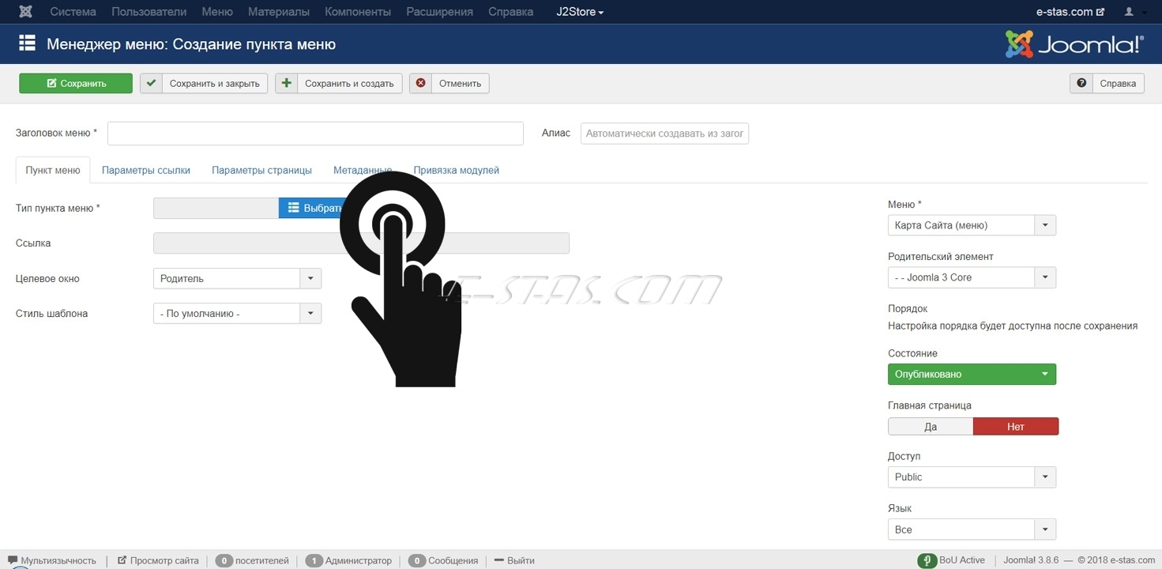This screenshot has width=1162, height=569.
Task: Click the Joomla! brand logo at right
Action: click(1074, 44)
